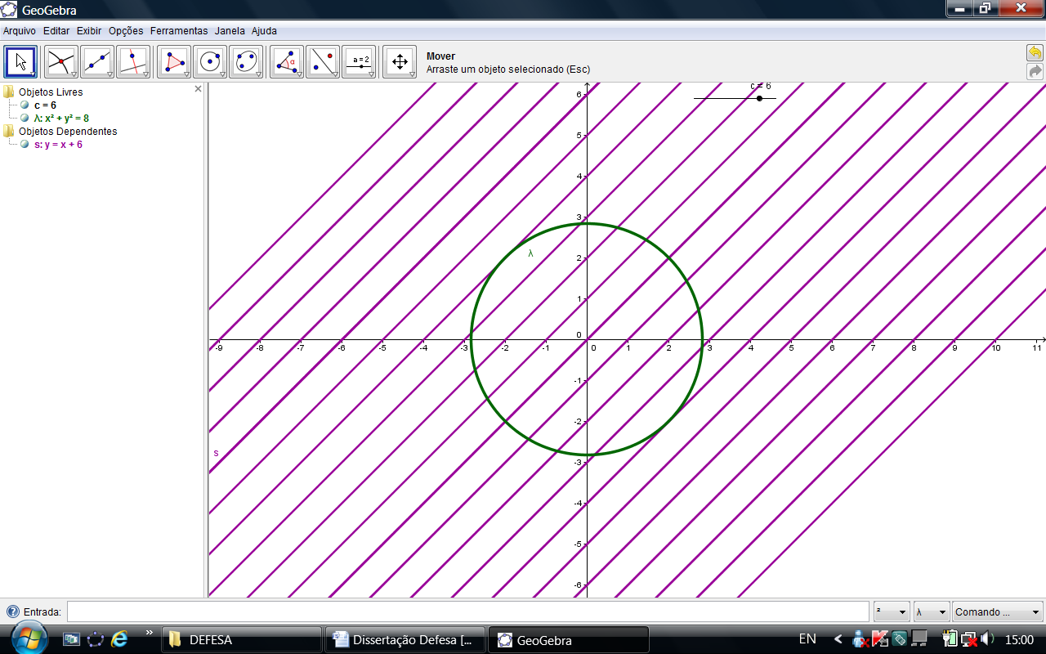Select s: y = x + 6 equation entry
Viewport: 1046px width, 654px height.
click(58, 145)
